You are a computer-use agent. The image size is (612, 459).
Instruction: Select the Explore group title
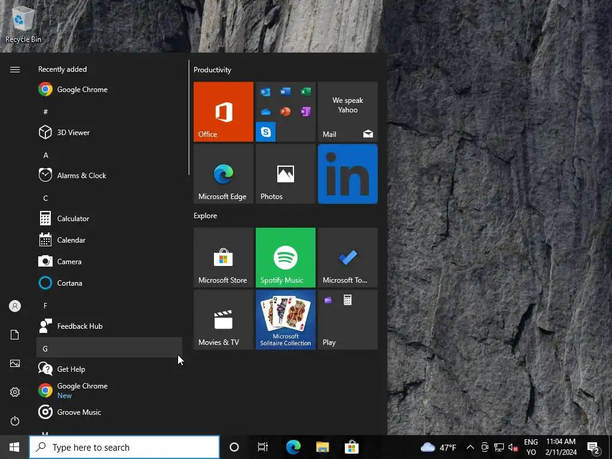click(x=206, y=215)
